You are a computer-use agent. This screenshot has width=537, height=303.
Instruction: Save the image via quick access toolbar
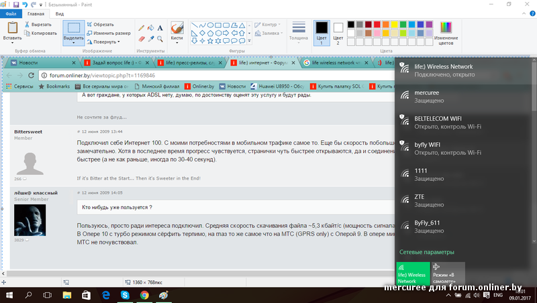pos(15,5)
